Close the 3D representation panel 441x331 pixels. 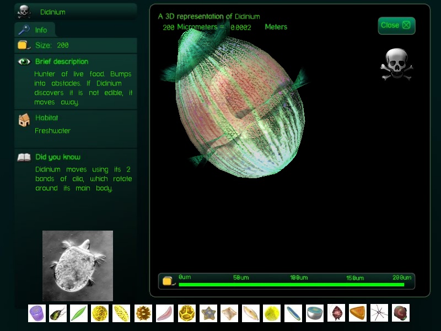click(x=396, y=25)
